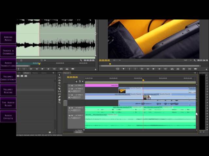
Task: Select the Razor tool
Action: tap(59, 89)
